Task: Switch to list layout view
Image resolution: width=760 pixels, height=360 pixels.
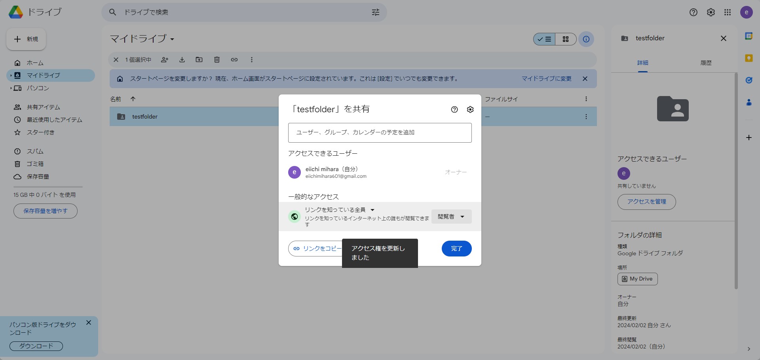Action: pos(544,39)
